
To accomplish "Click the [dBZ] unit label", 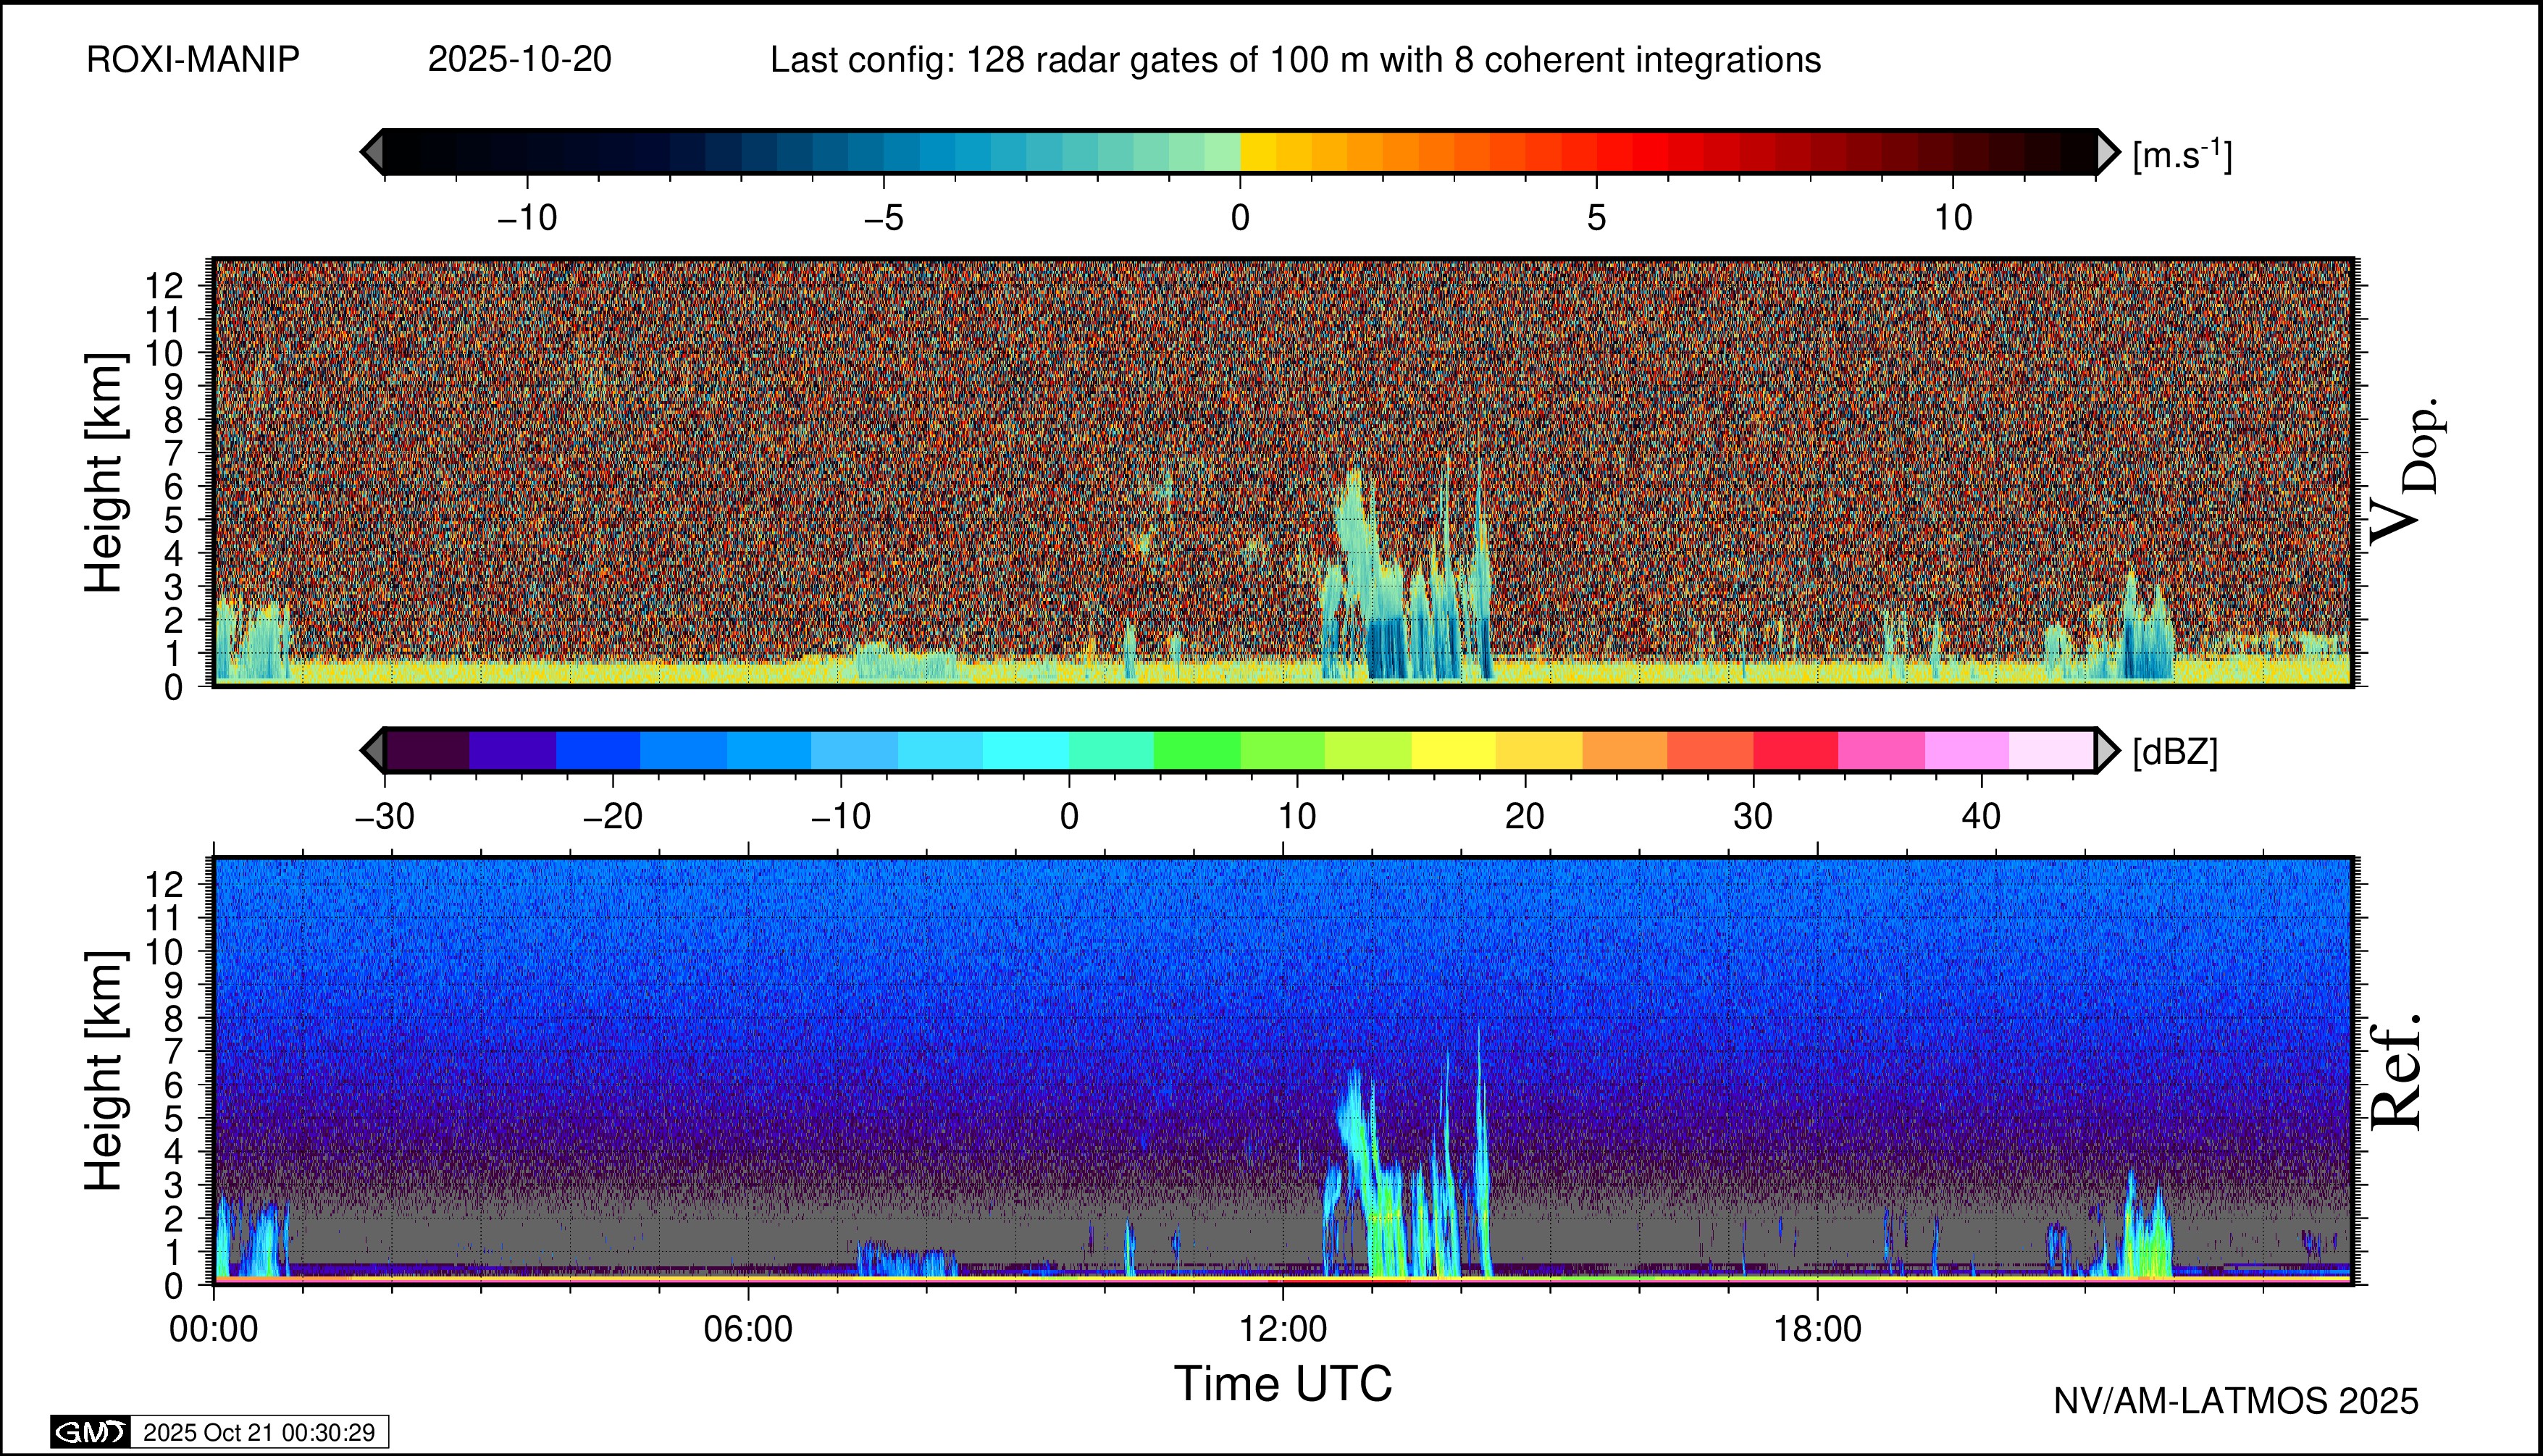I will click(x=2175, y=752).
